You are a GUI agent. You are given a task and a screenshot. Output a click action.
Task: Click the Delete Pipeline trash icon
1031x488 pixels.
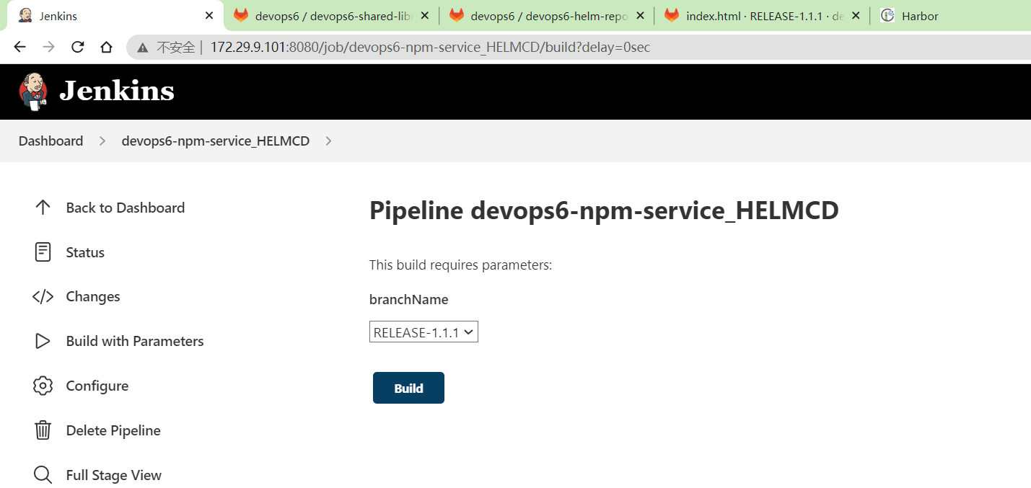pyautogui.click(x=43, y=430)
